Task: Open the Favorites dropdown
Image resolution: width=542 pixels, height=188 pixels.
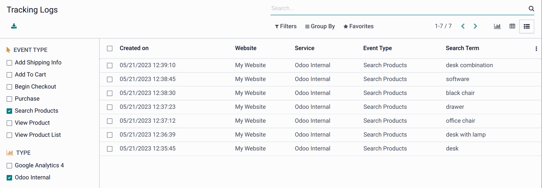Action: tap(359, 26)
